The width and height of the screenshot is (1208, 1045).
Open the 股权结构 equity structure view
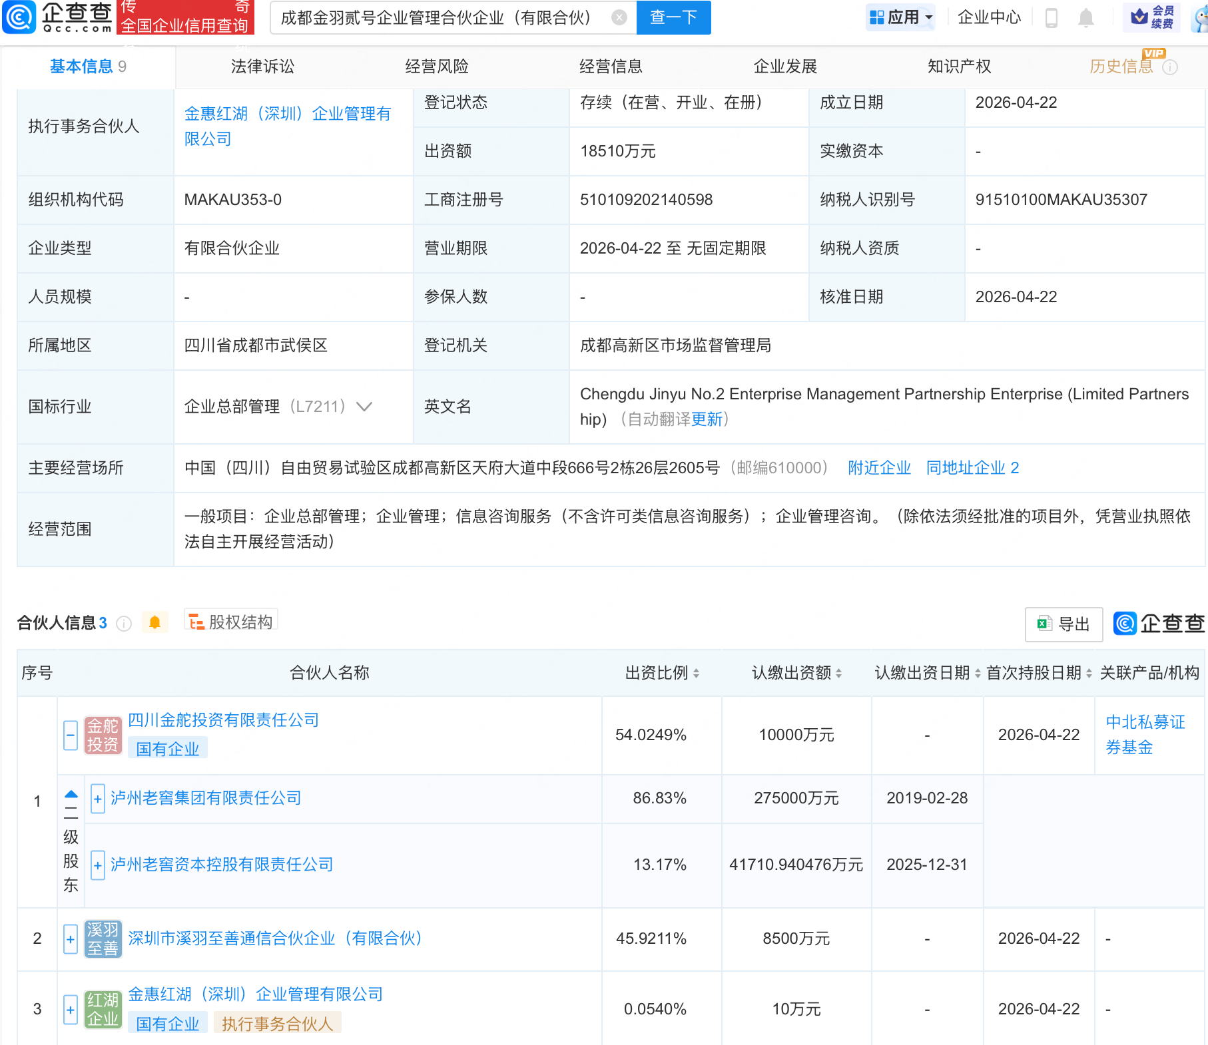(x=230, y=622)
